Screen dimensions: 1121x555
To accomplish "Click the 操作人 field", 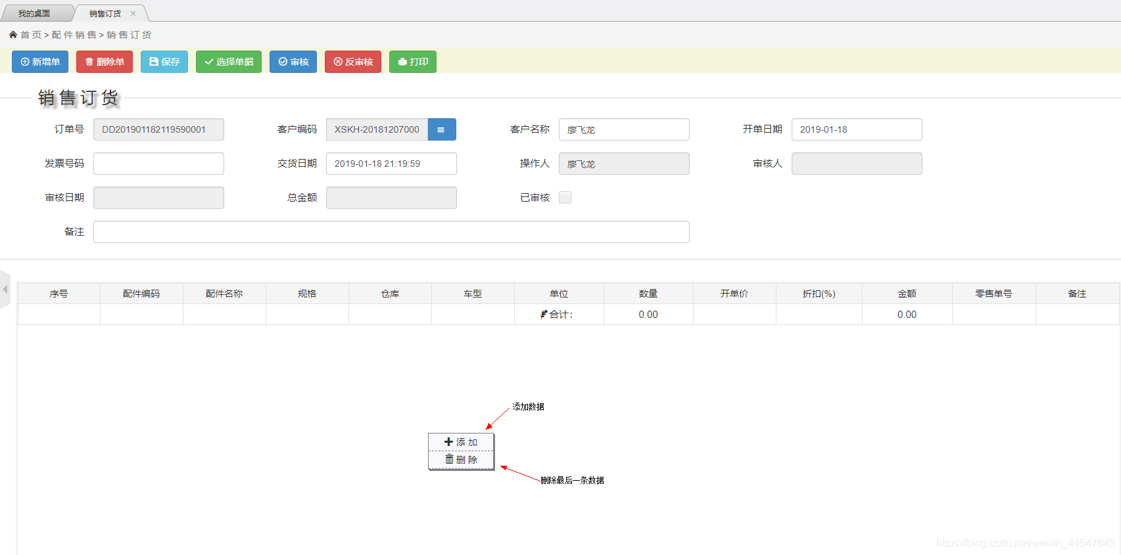I will tap(624, 164).
